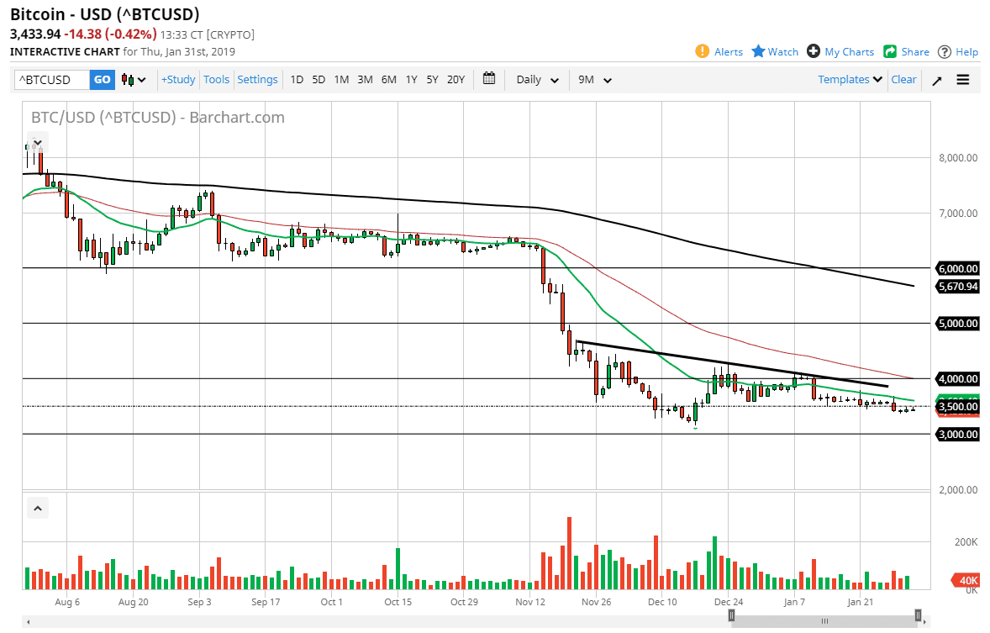Viewport: 990px width, 633px height.
Task: Open the Daily frequency dropdown
Action: click(535, 79)
